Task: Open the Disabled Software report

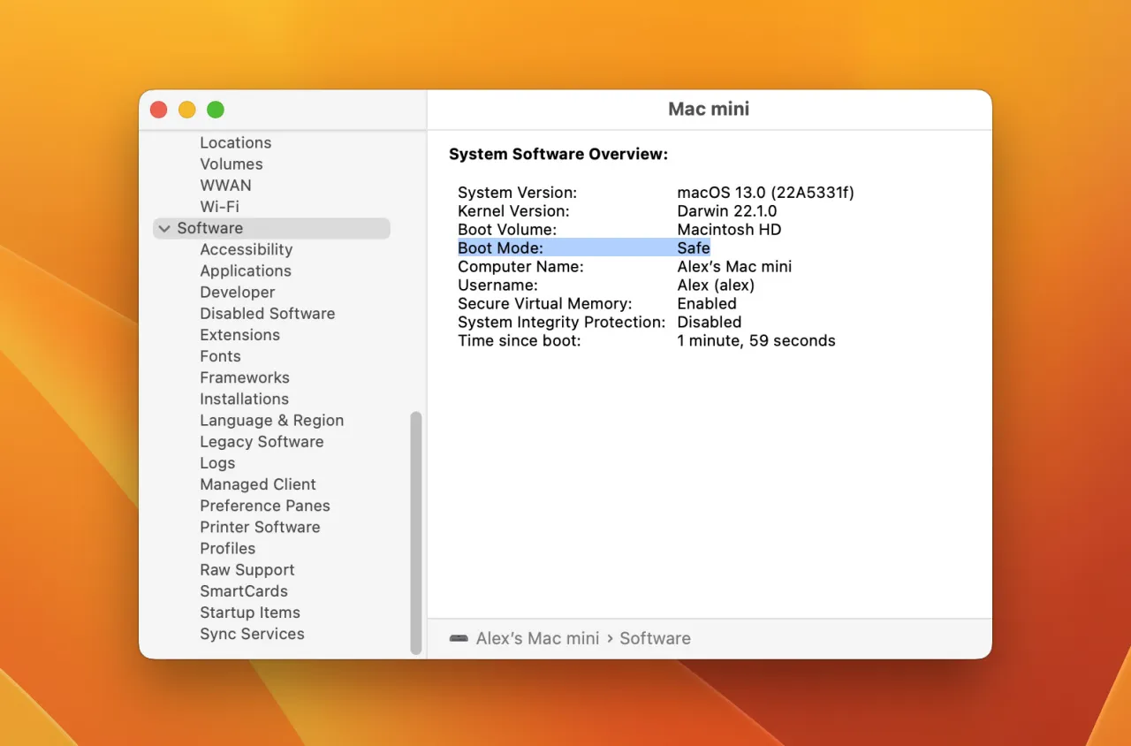Action: 267,313
